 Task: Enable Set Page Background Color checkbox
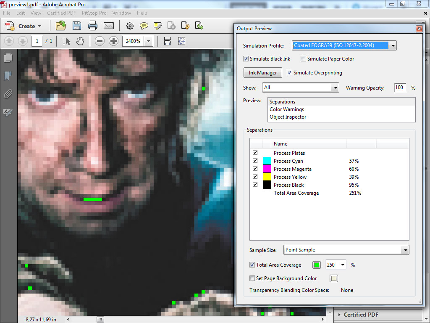(252, 278)
